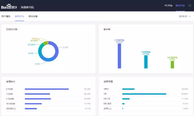Viewport: 194px width, 116px height.
Task: Click the 次日留存率 bar
Action: tap(119, 56)
